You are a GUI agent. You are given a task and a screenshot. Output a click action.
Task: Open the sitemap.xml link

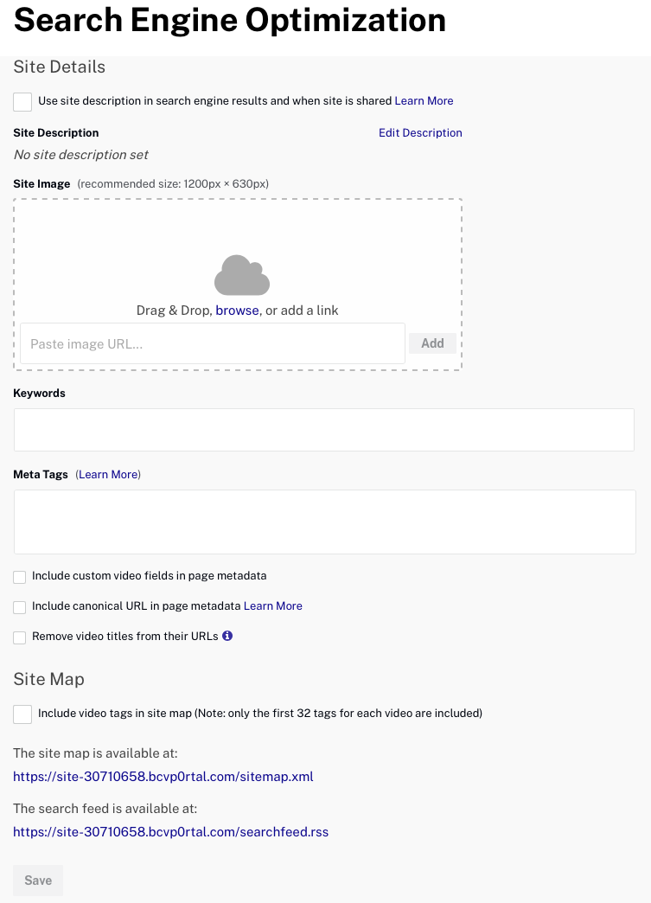click(163, 777)
